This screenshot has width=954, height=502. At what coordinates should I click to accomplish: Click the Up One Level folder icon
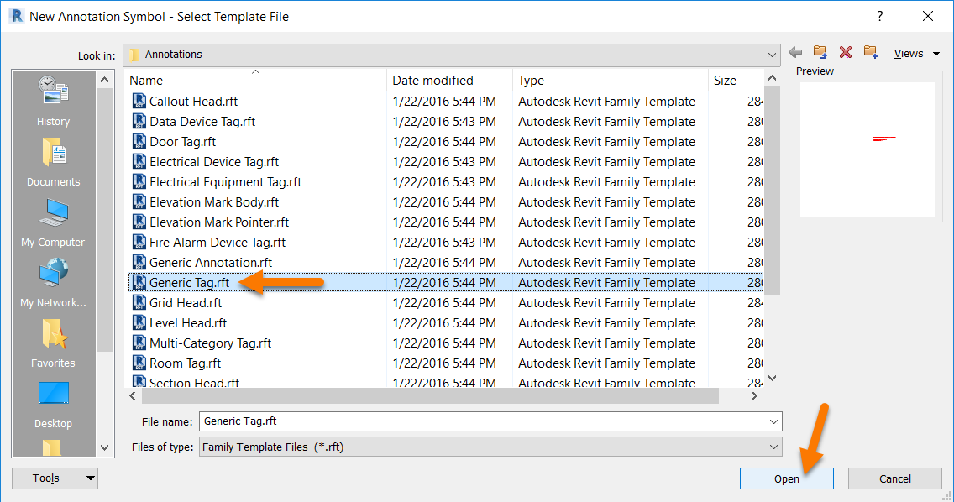pos(820,53)
